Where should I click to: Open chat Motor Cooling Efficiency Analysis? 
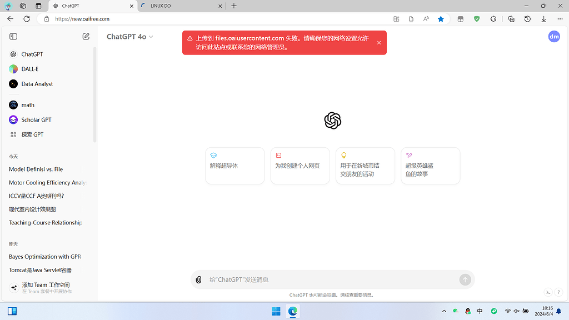[49, 182]
